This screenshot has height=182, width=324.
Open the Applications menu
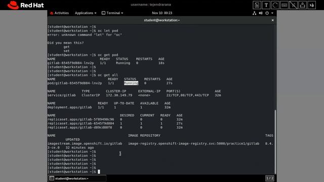click(x=86, y=13)
